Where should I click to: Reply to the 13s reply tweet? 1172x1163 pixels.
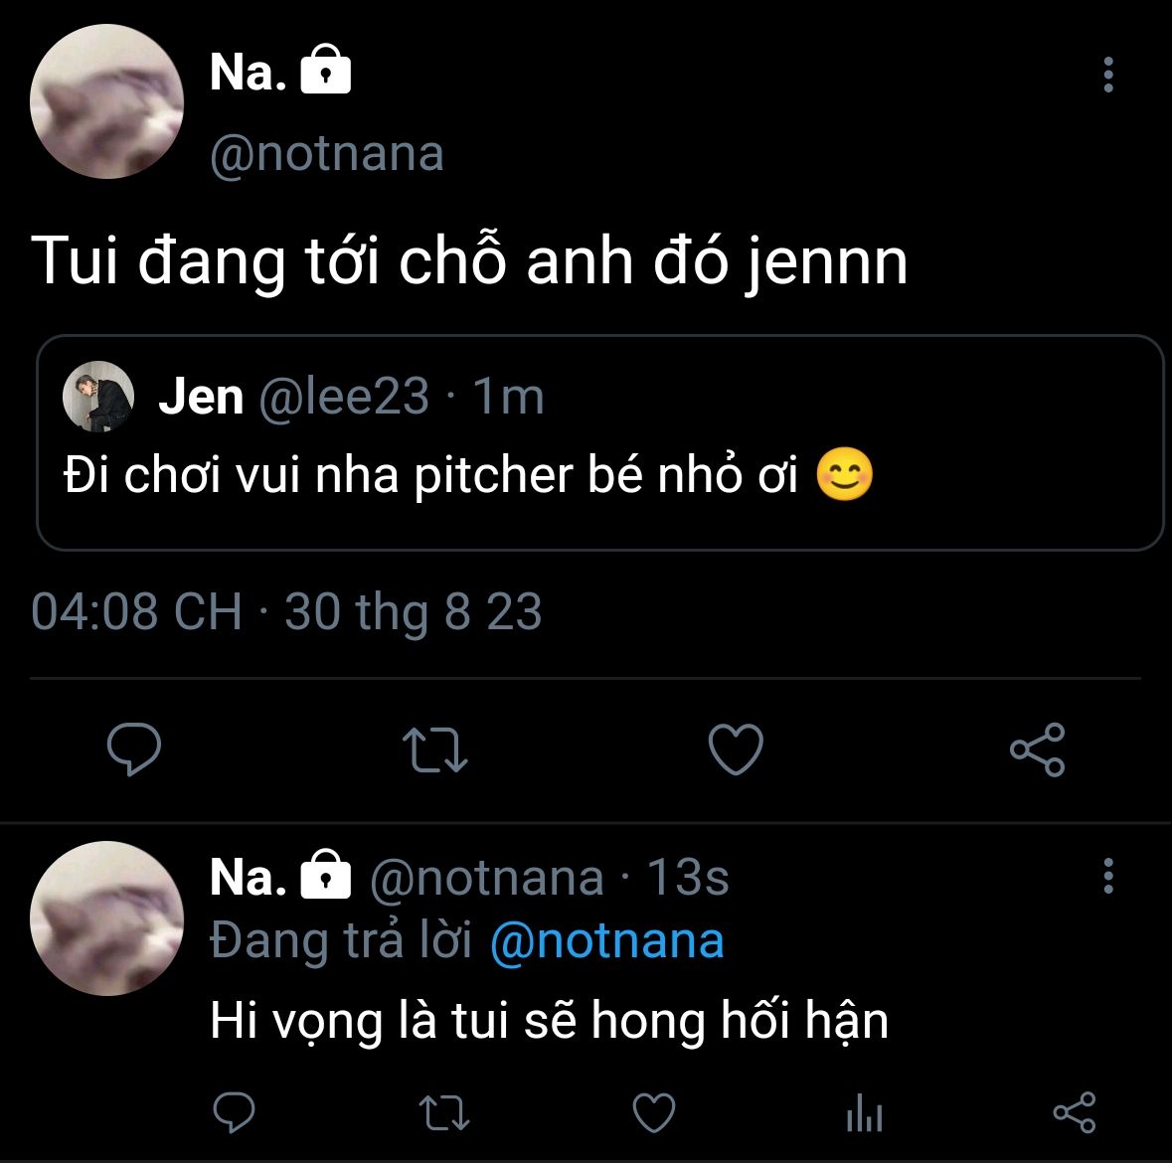coord(235,1112)
